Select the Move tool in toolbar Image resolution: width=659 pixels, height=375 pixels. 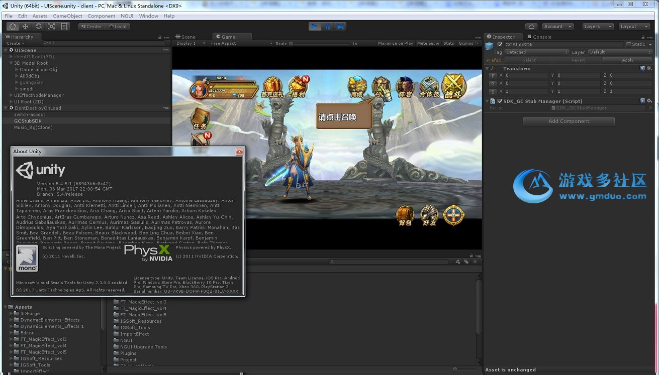coord(25,26)
